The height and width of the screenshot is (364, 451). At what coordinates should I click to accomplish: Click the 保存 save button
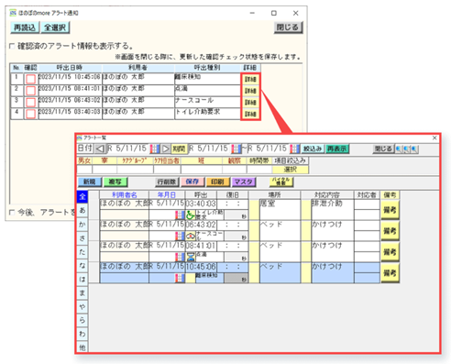click(192, 182)
